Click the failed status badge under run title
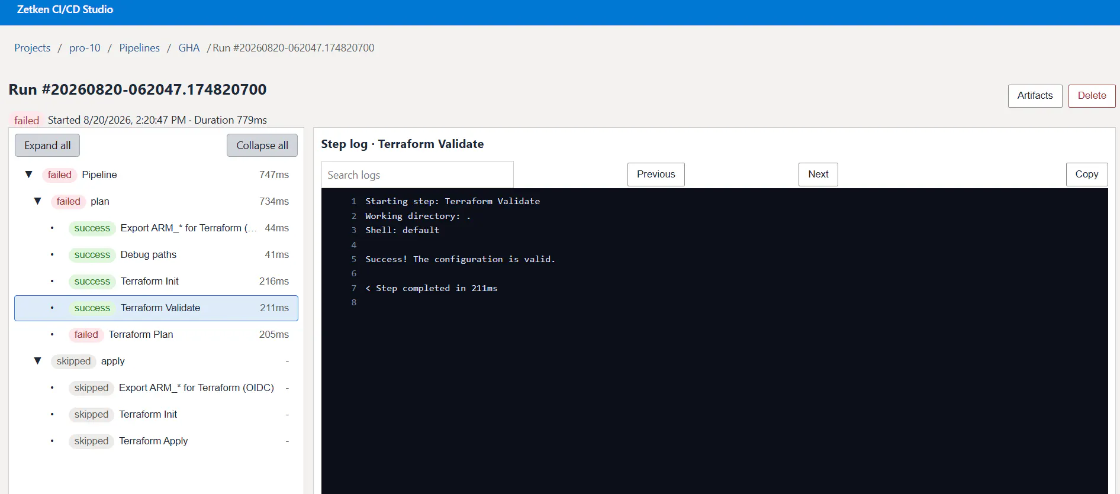The height and width of the screenshot is (494, 1120). point(27,120)
